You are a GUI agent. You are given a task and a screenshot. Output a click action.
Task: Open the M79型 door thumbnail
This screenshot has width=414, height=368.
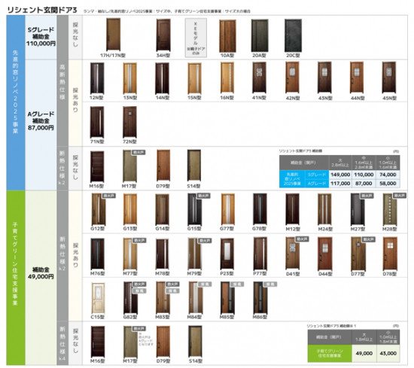[x=195, y=254]
